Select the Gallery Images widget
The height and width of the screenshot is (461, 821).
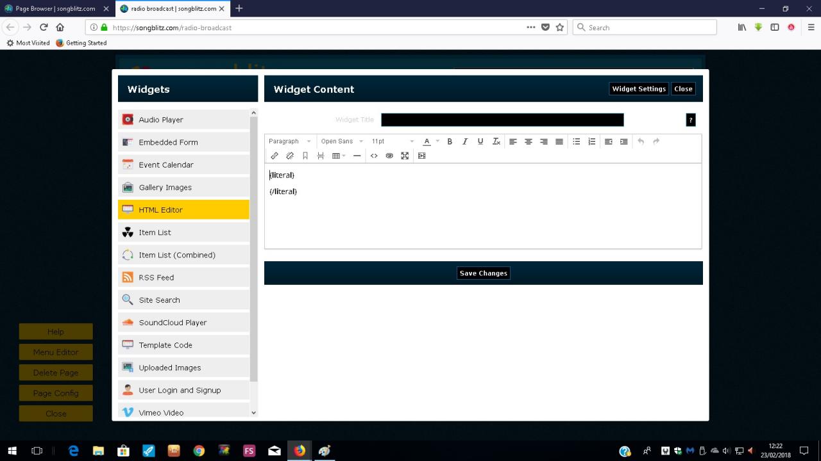point(183,187)
